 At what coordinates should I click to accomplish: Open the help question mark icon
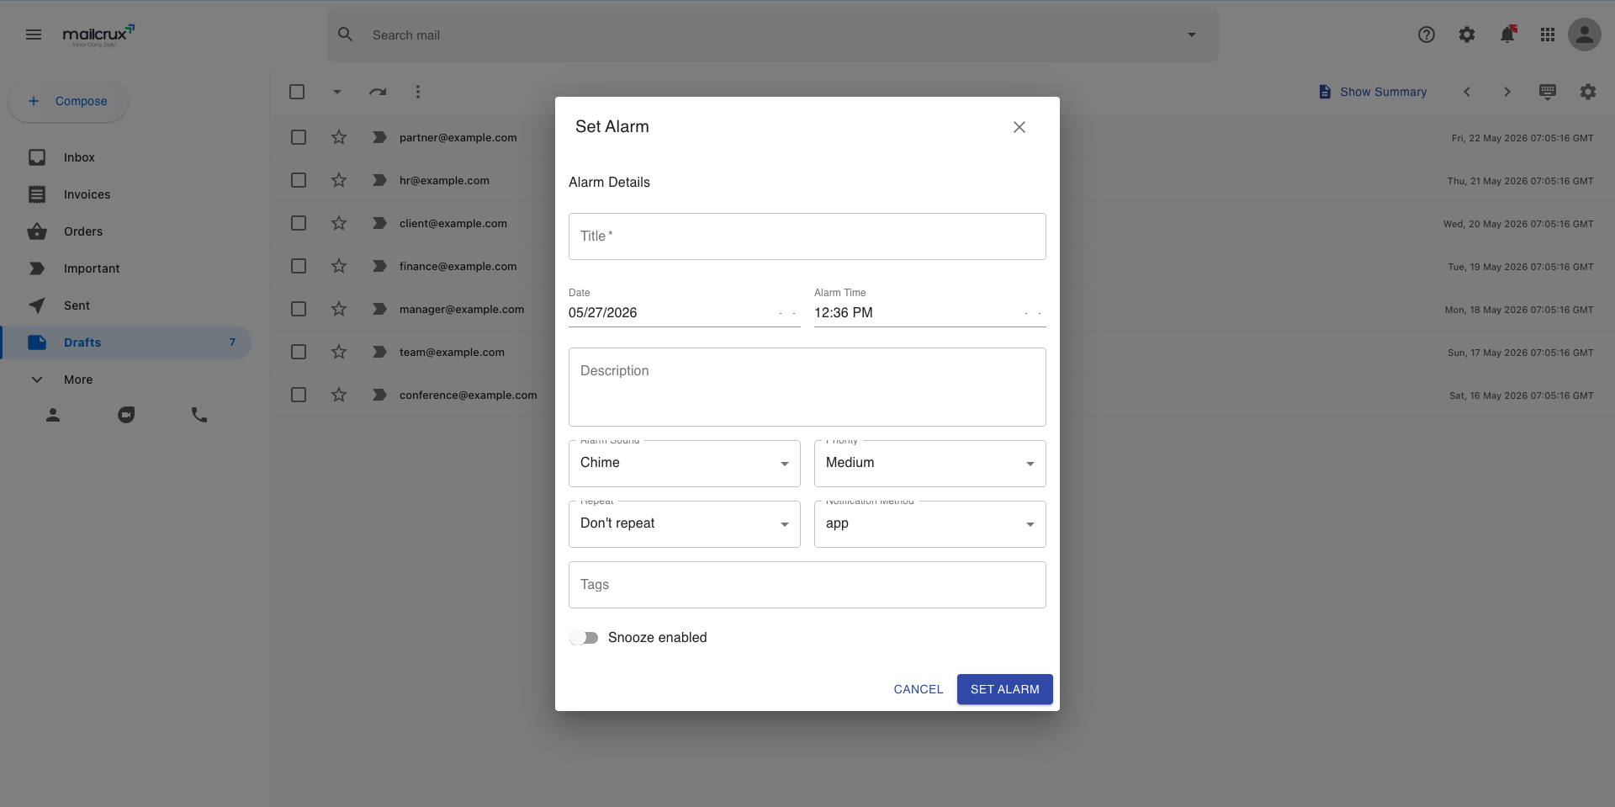(x=1427, y=35)
